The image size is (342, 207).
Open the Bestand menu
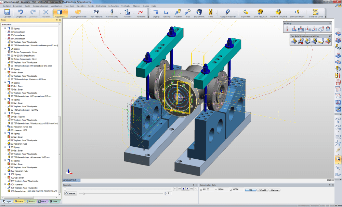6,6
